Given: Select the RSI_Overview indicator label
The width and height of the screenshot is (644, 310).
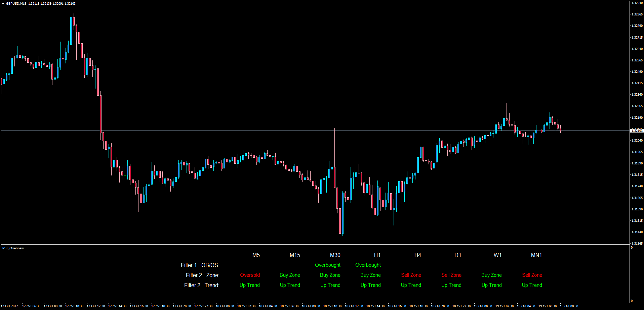Looking at the screenshot, I should tap(13, 248).
